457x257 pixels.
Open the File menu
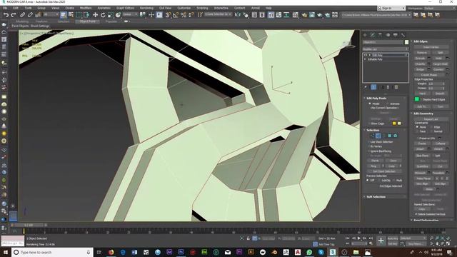pos(5,8)
